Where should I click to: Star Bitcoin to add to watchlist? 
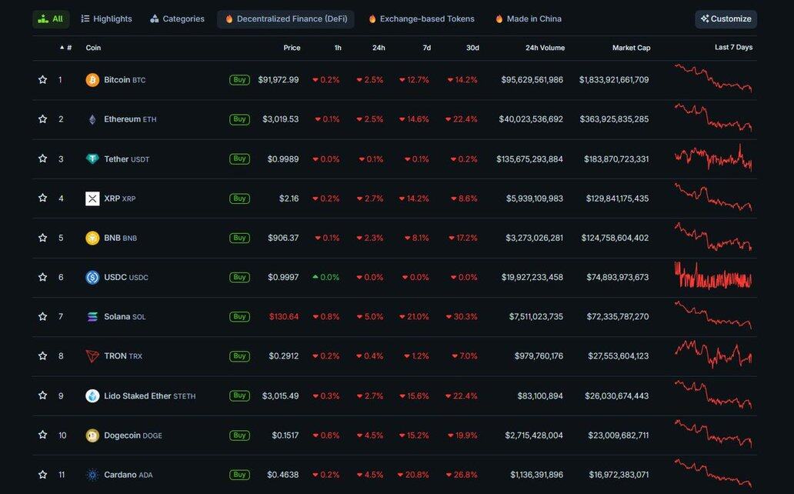point(43,80)
